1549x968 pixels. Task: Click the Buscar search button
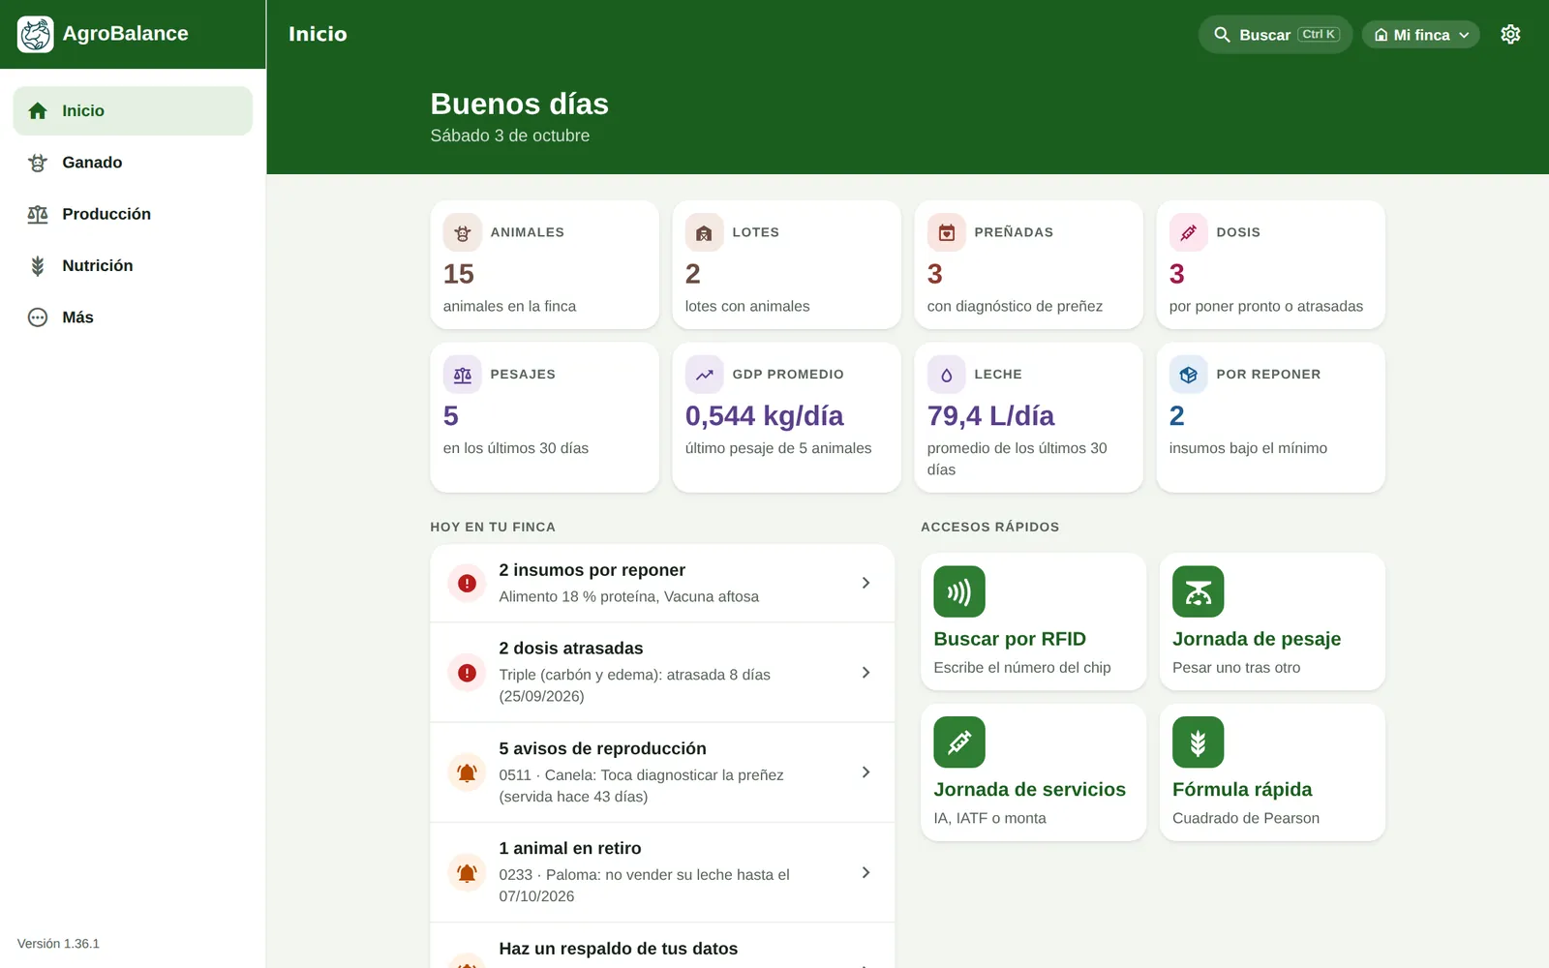pos(1275,35)
